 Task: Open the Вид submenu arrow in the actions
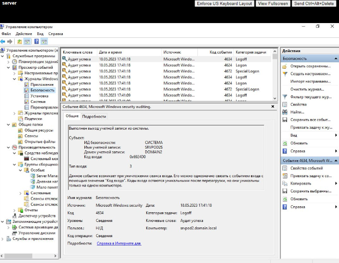pos(336,135)
